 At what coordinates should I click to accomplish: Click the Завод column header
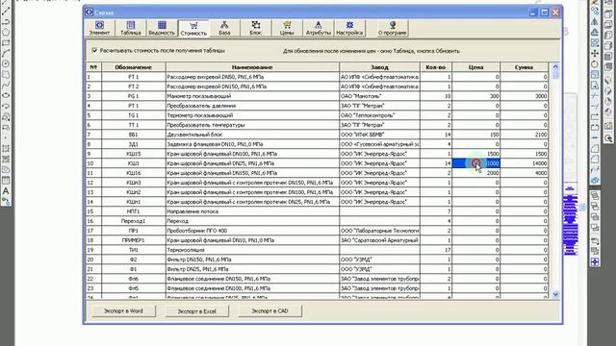[x=379, y=67]
